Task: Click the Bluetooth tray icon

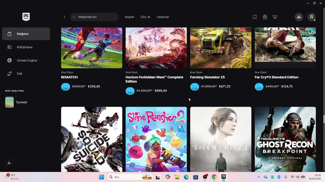Action: 279,177
